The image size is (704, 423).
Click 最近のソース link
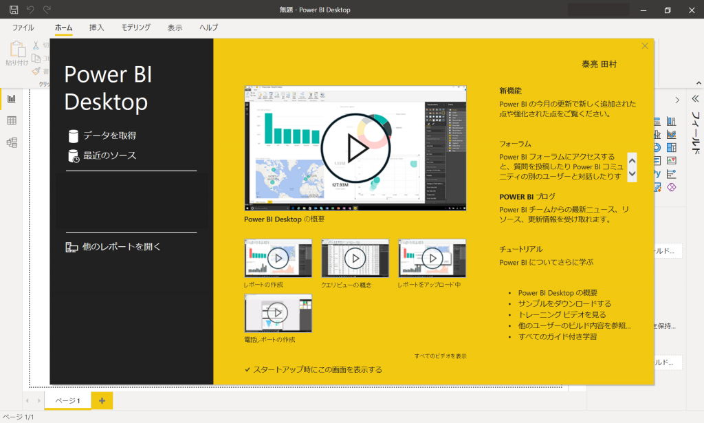[x=109, y=155]
